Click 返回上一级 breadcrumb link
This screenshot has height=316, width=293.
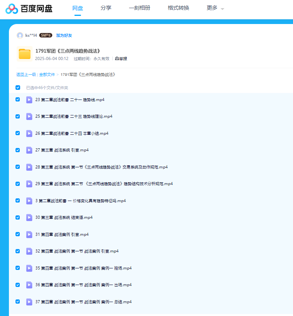click(26, 74)
